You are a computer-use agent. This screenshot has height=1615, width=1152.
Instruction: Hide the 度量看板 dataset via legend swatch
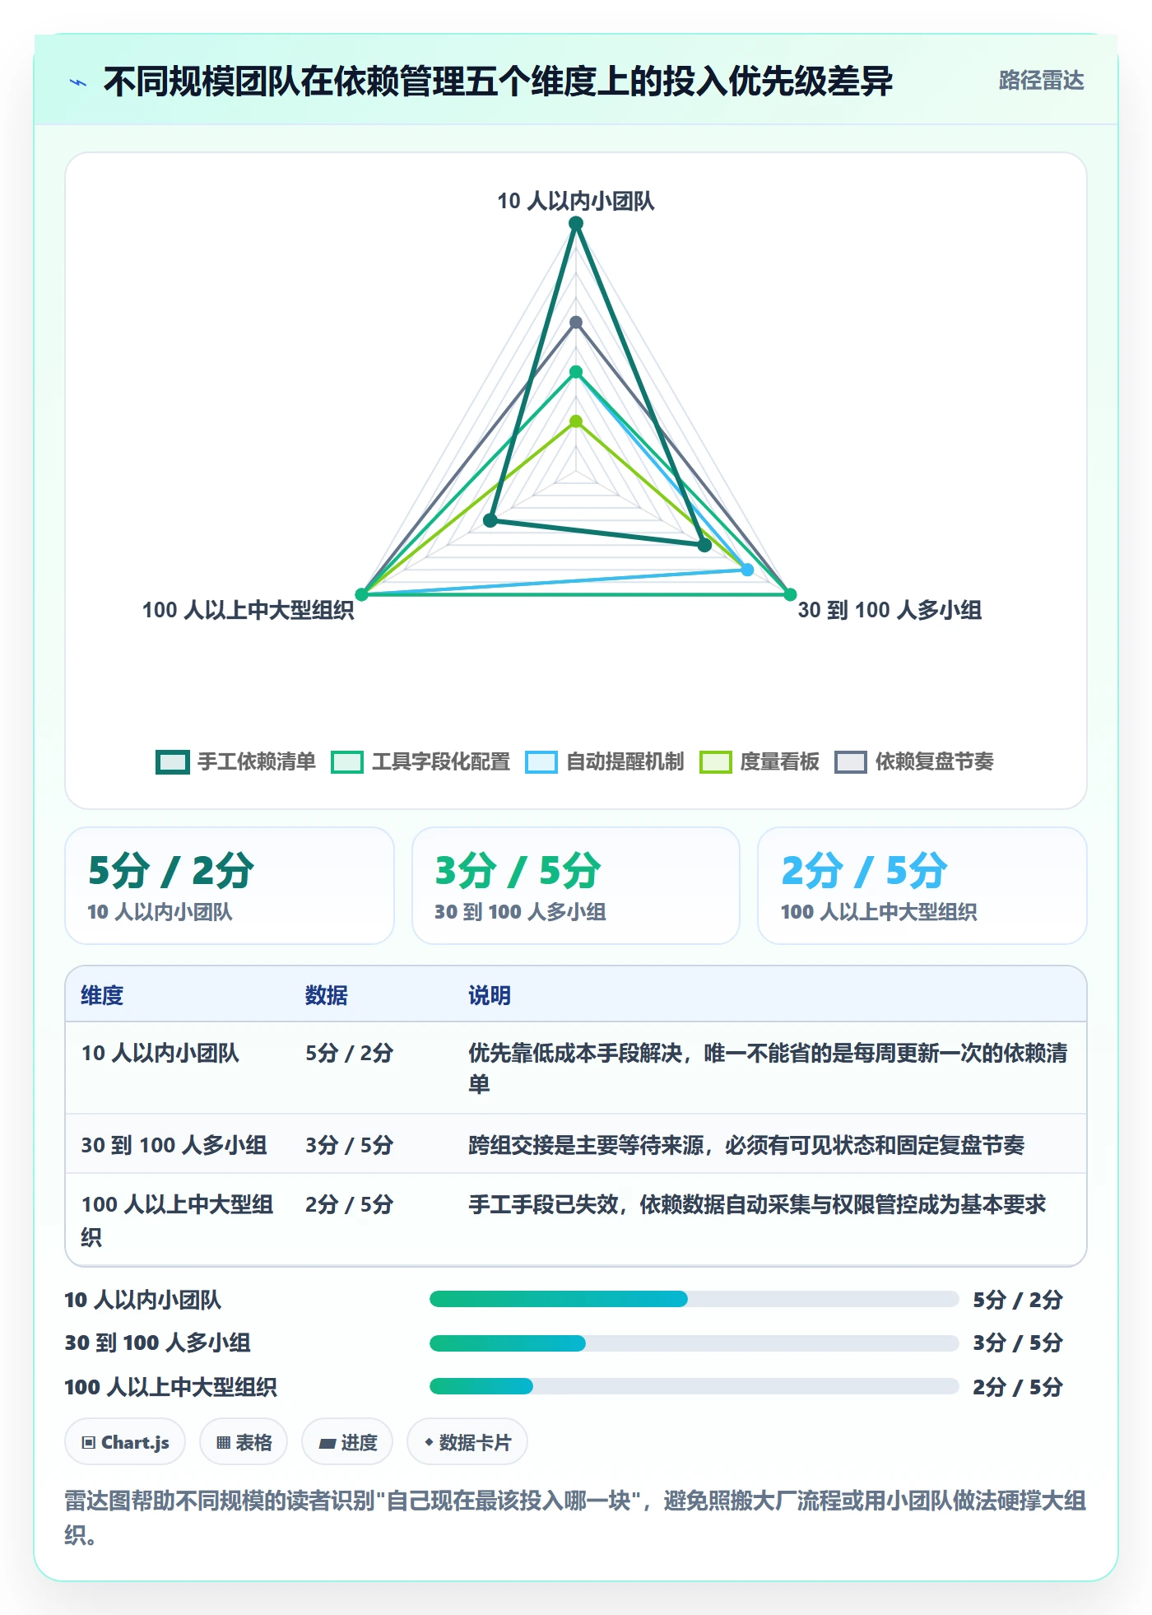(x=715, y=762)
